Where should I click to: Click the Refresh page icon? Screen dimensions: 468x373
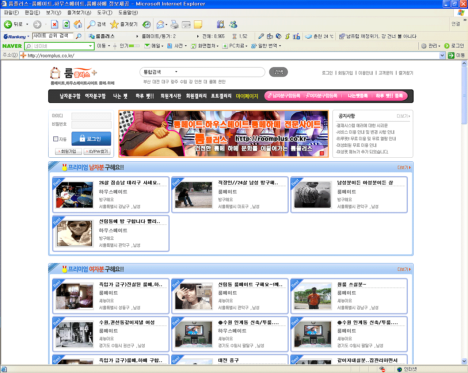(x=66, y=24)
